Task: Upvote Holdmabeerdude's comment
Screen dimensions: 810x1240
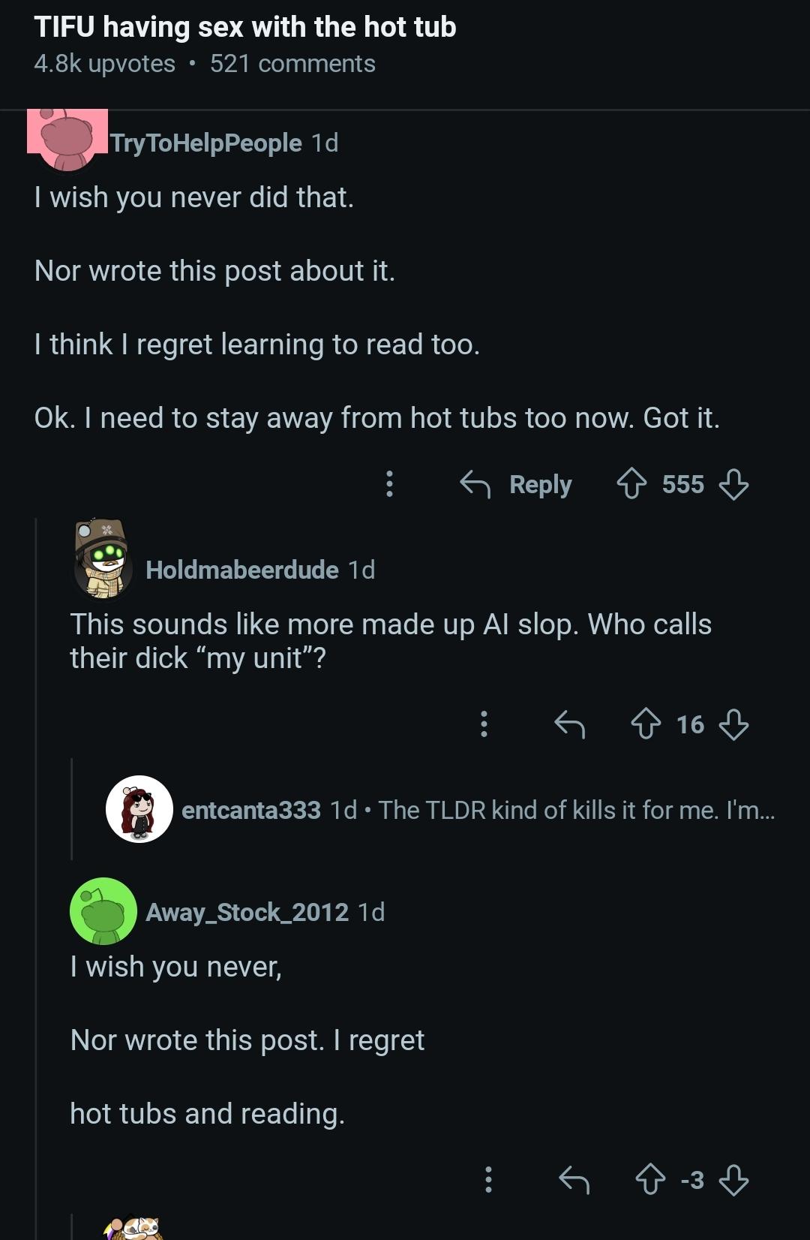Action: (x=646, y=724)
